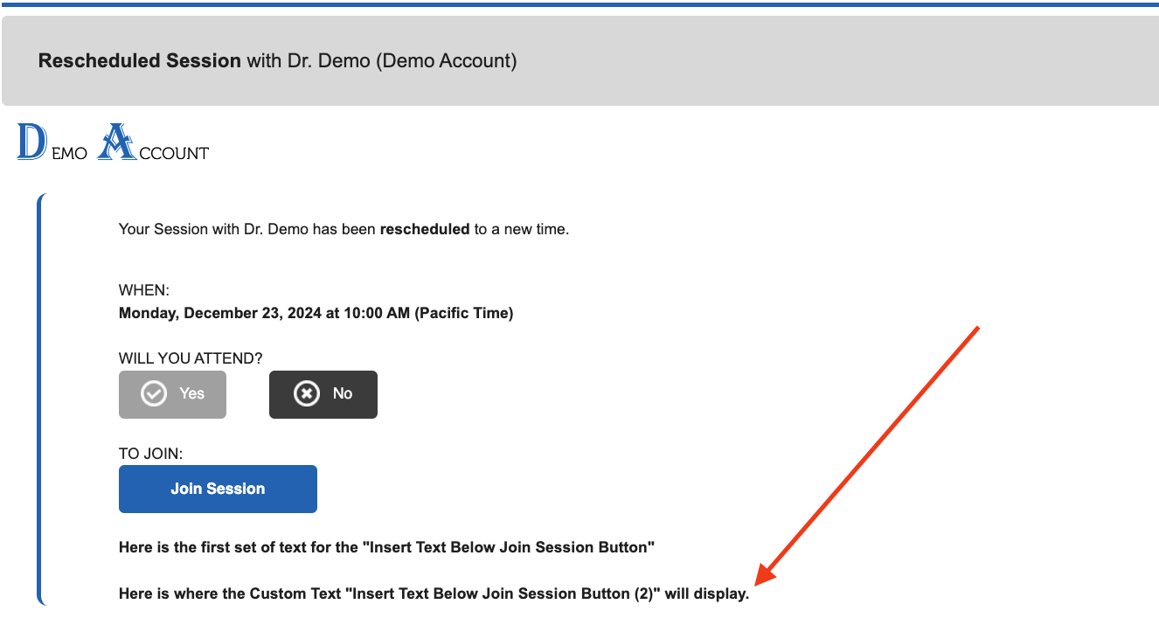Click the decorative letter D in logo
The width and height of the screenshot is (1159, 625).
pyautogui.click(x=31, y=142)
